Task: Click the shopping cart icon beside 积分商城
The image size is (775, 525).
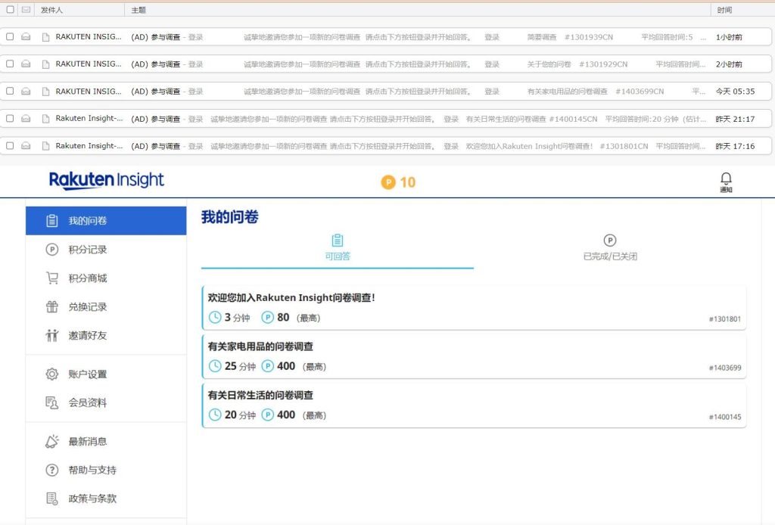Action: point(52,278)
